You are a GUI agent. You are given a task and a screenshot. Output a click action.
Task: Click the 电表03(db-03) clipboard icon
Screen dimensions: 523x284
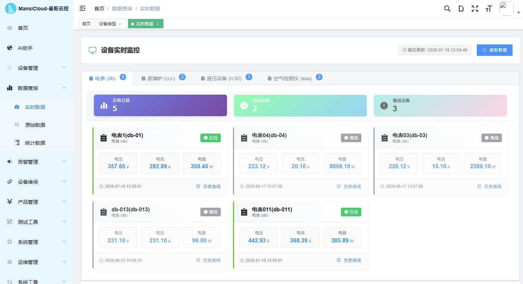(x=385, y=138)
